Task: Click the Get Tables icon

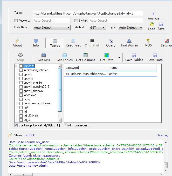Action: pos(65,55)
